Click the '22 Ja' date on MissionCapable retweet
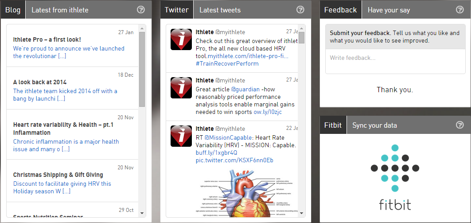471x223 pixels. tap(292, 128)
